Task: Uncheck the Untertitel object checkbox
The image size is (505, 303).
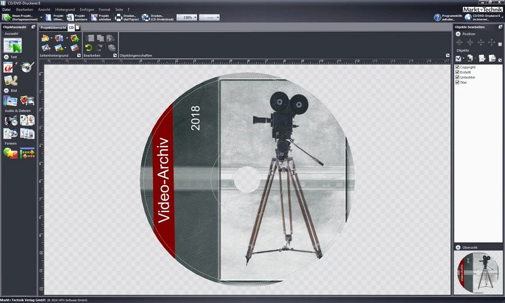Action: 457,77
